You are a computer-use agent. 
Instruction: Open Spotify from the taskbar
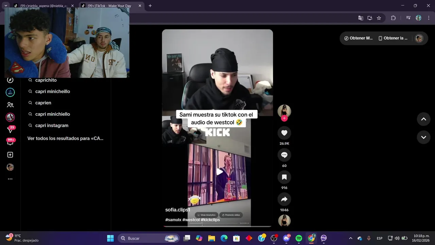coord(299,238)
